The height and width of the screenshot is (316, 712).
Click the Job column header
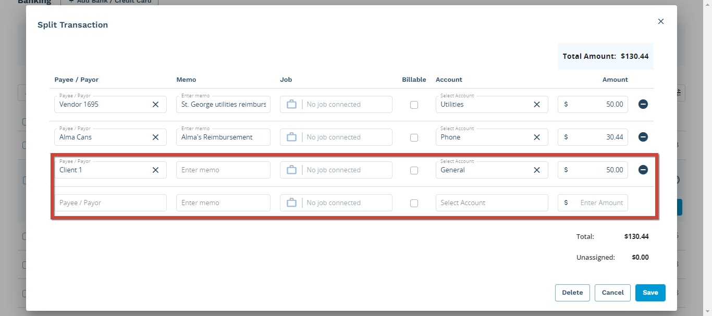(x=286, y=80)
